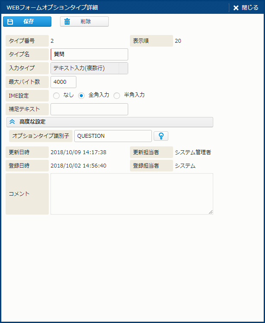
Task: Click the 最大バイト数 field showing 4000
Action: 63,82
